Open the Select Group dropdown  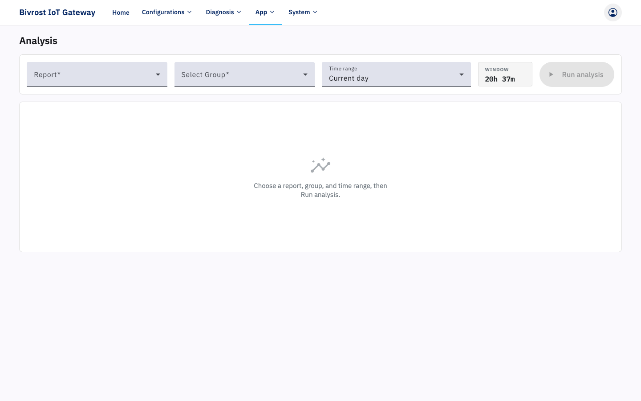tap(244, 74)
